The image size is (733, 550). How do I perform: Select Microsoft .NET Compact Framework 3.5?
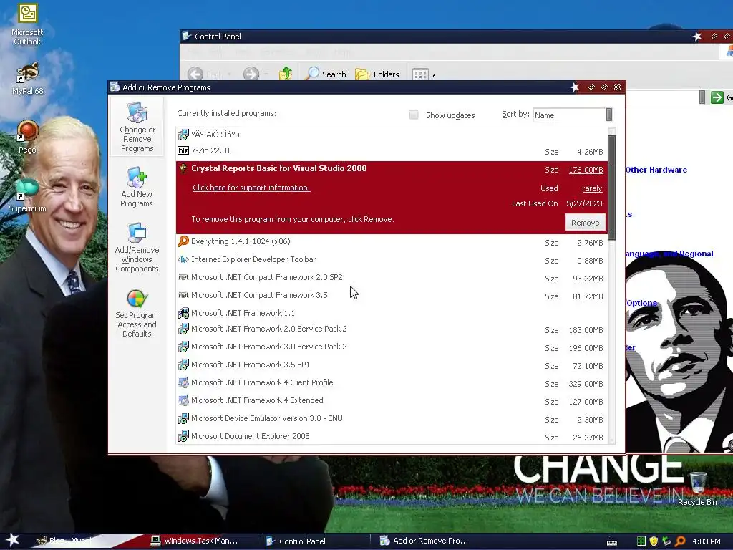[x=392, y=296]
